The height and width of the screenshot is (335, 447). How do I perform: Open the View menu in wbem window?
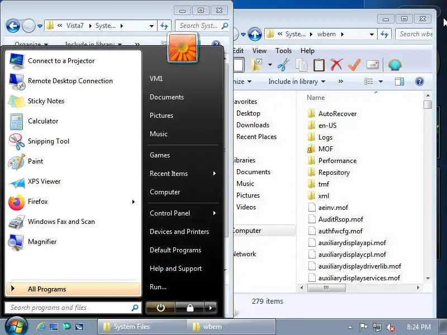259,51
